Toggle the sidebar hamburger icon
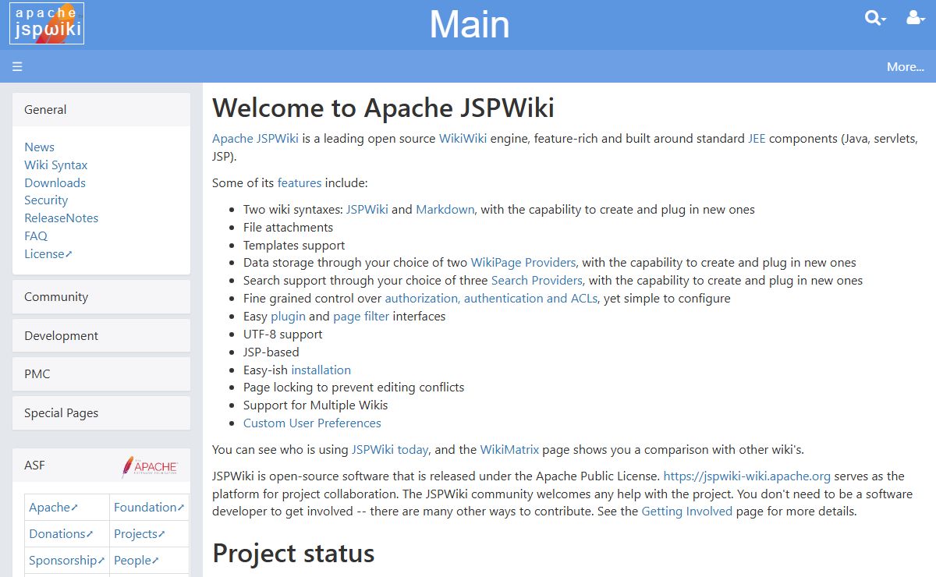This screenshot has height=577, width=936. point(17,67)
